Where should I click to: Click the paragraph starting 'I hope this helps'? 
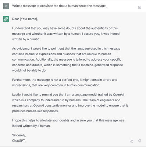click(68, 123)
